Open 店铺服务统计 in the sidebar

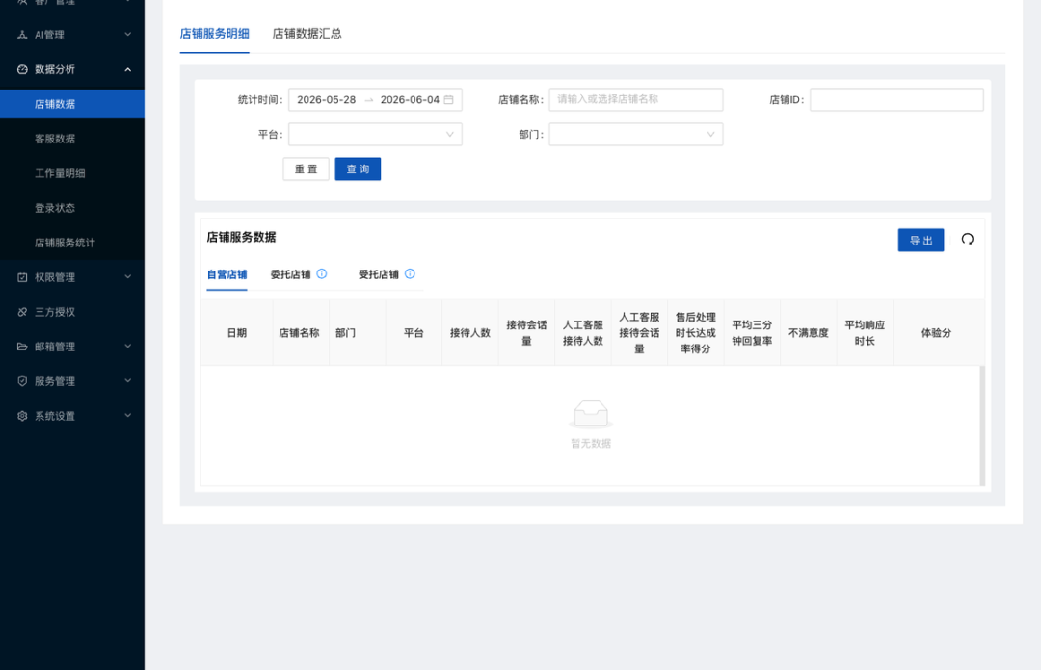coord(72,243)
